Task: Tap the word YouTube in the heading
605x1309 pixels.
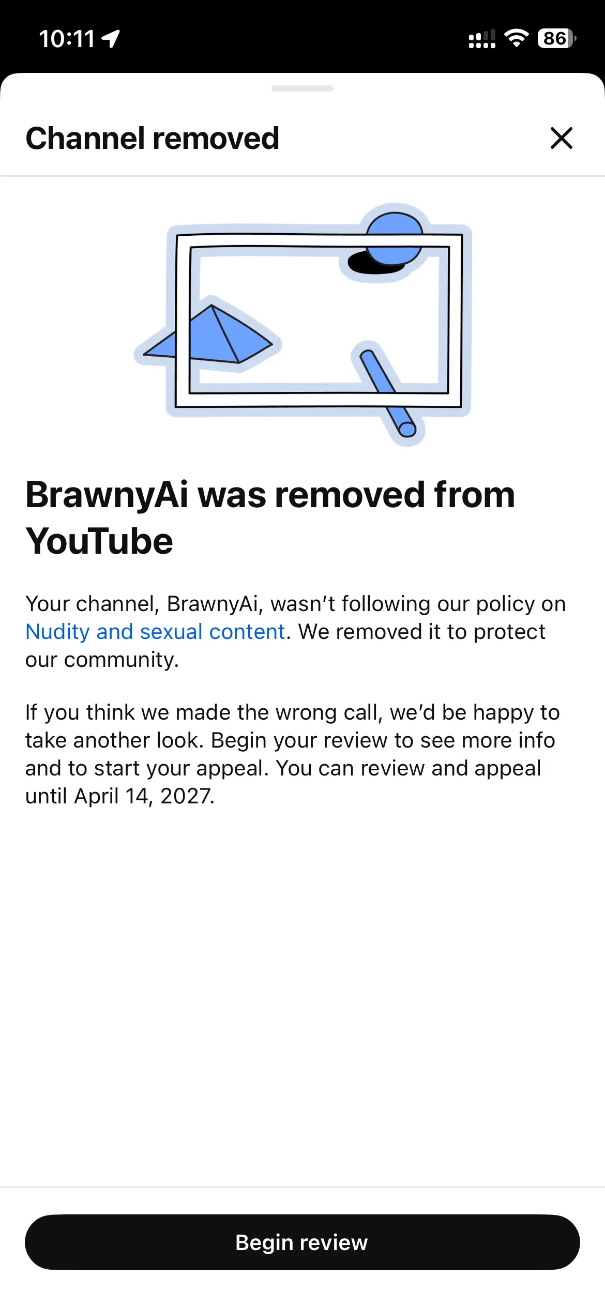Action: coord(99,541)
